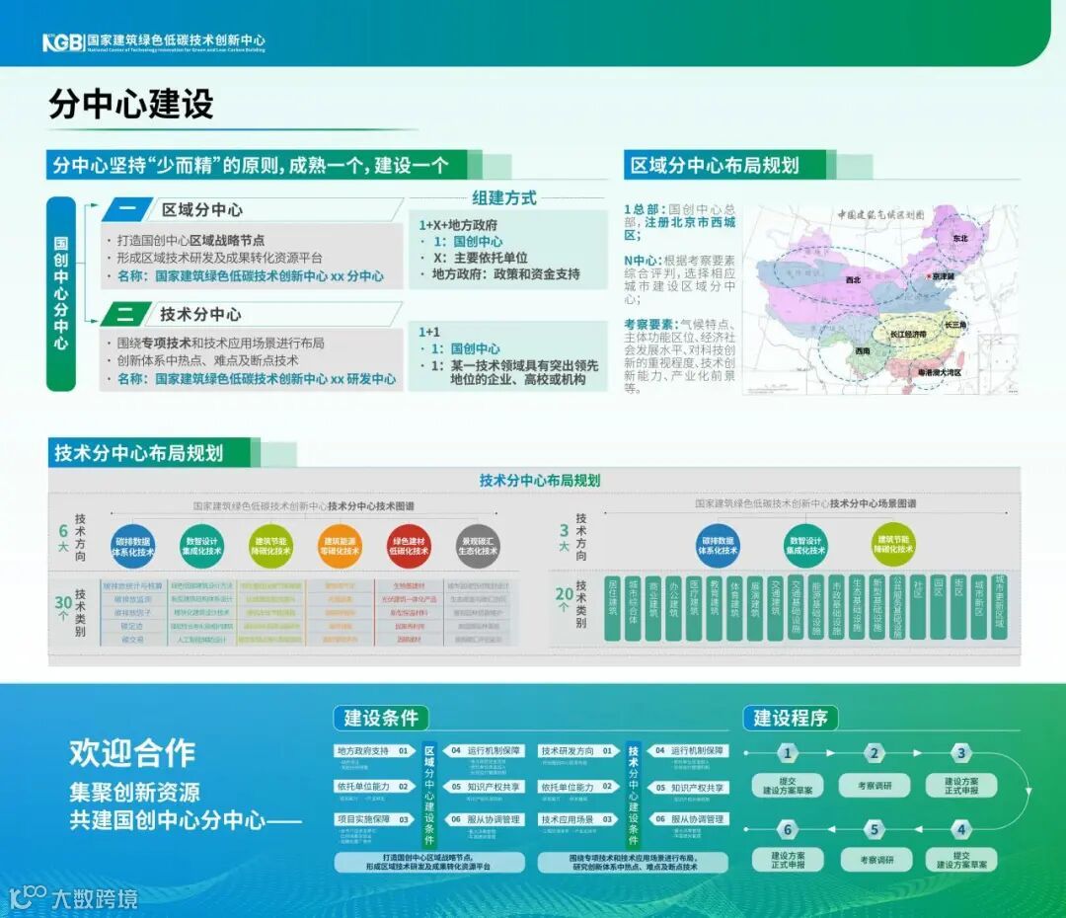Click the vertical 技术分中心建设条件 label
This screenshot has height=918, width=1066.
(633, 795)
